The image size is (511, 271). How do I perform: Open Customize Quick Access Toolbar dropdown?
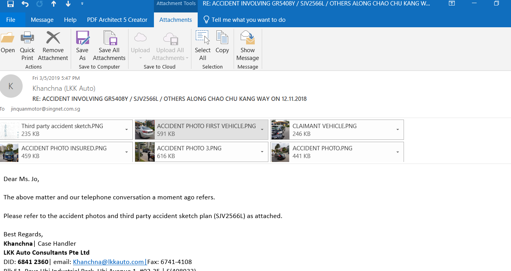(x=82, y=4)
